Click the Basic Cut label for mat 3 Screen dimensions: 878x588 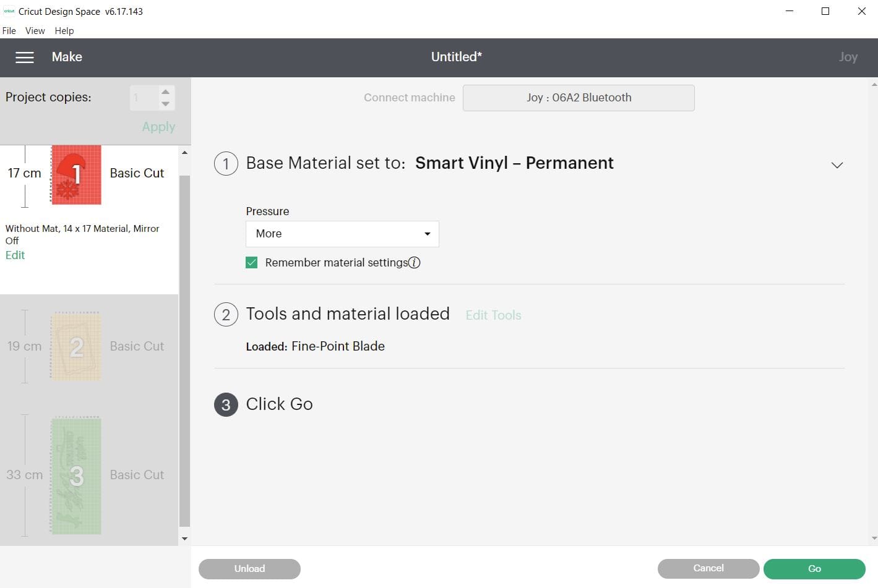[x=137, y=475]
